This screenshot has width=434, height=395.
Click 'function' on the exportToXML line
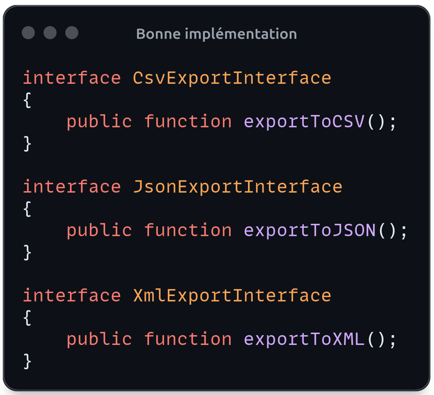[188, 339]
